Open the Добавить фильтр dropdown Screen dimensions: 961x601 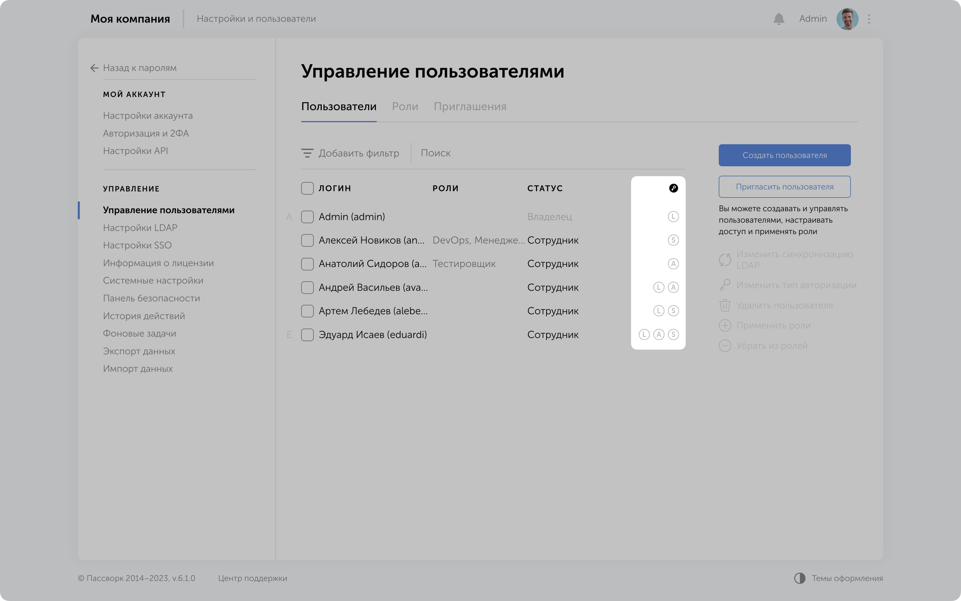(358, 153)
